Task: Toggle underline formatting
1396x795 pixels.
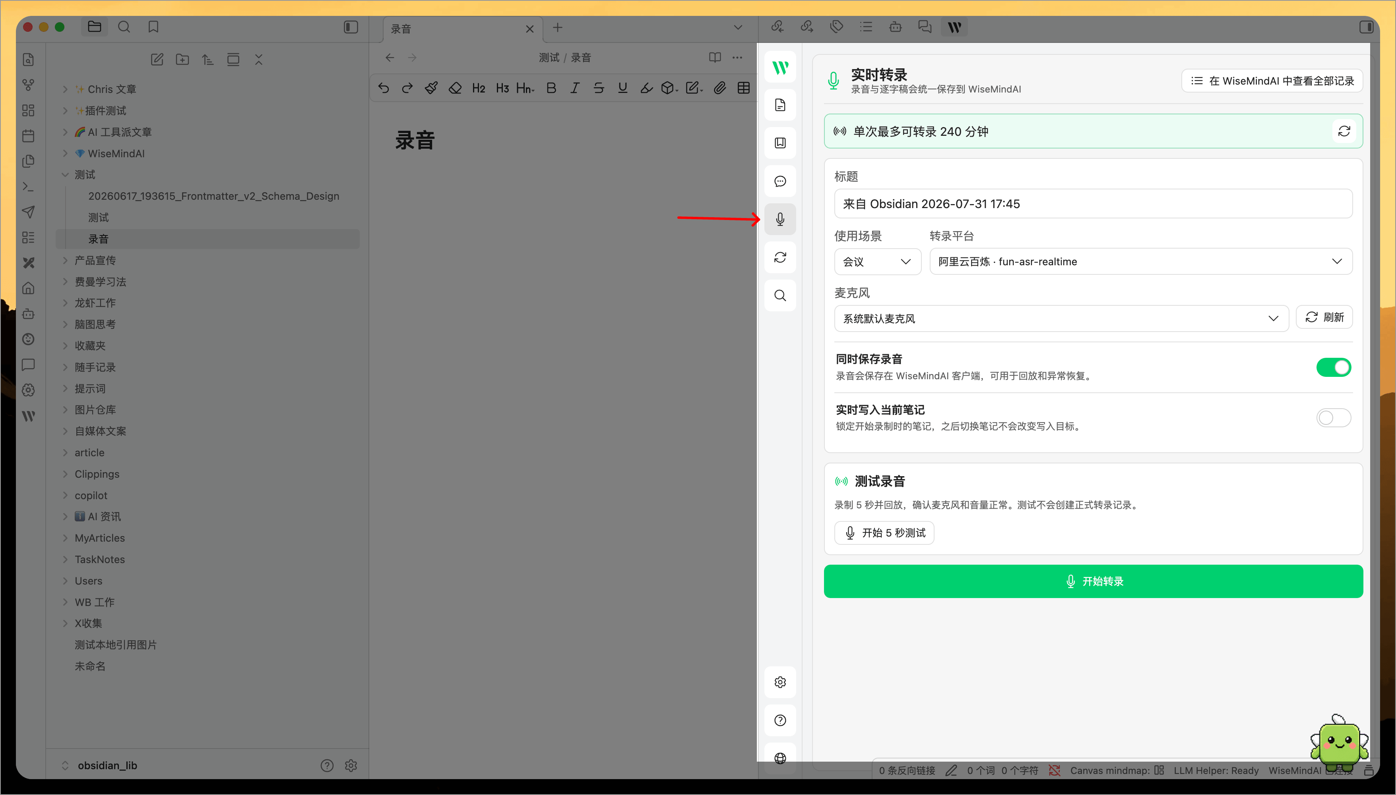Action: click(x=622, y=88)
